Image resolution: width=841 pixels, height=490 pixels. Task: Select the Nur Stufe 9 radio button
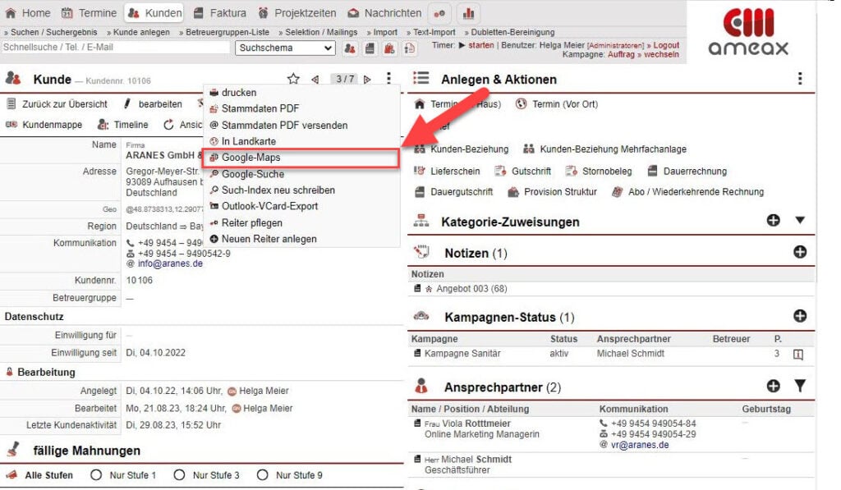tap(263, 474)
